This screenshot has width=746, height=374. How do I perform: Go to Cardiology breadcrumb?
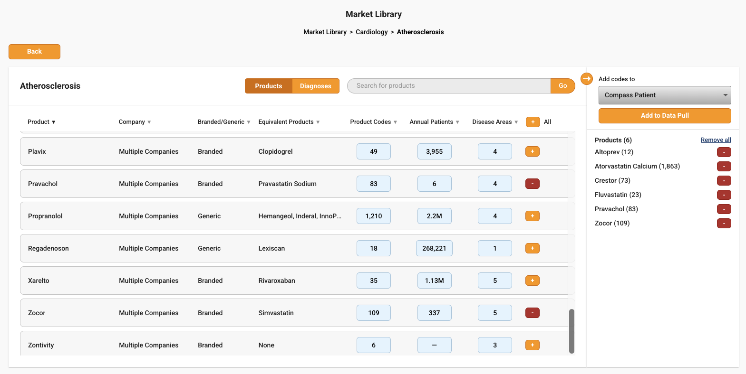372,32
